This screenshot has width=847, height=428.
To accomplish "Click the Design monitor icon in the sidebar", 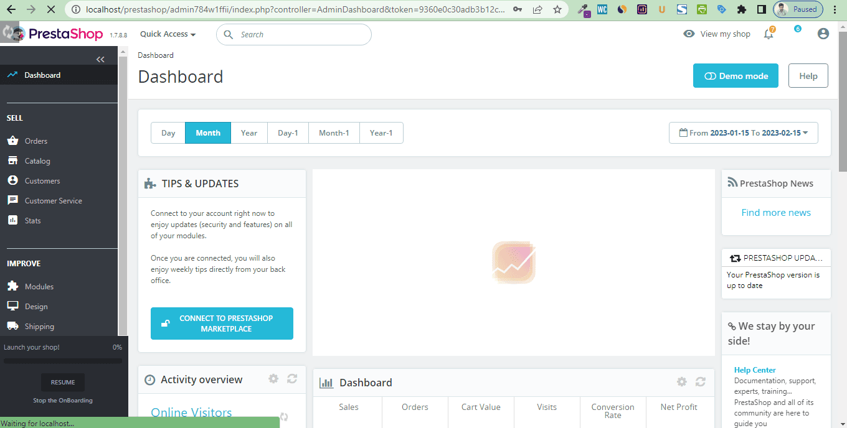I will click(12, 306).
